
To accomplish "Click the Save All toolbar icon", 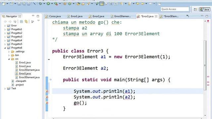I will click(24, 4).
